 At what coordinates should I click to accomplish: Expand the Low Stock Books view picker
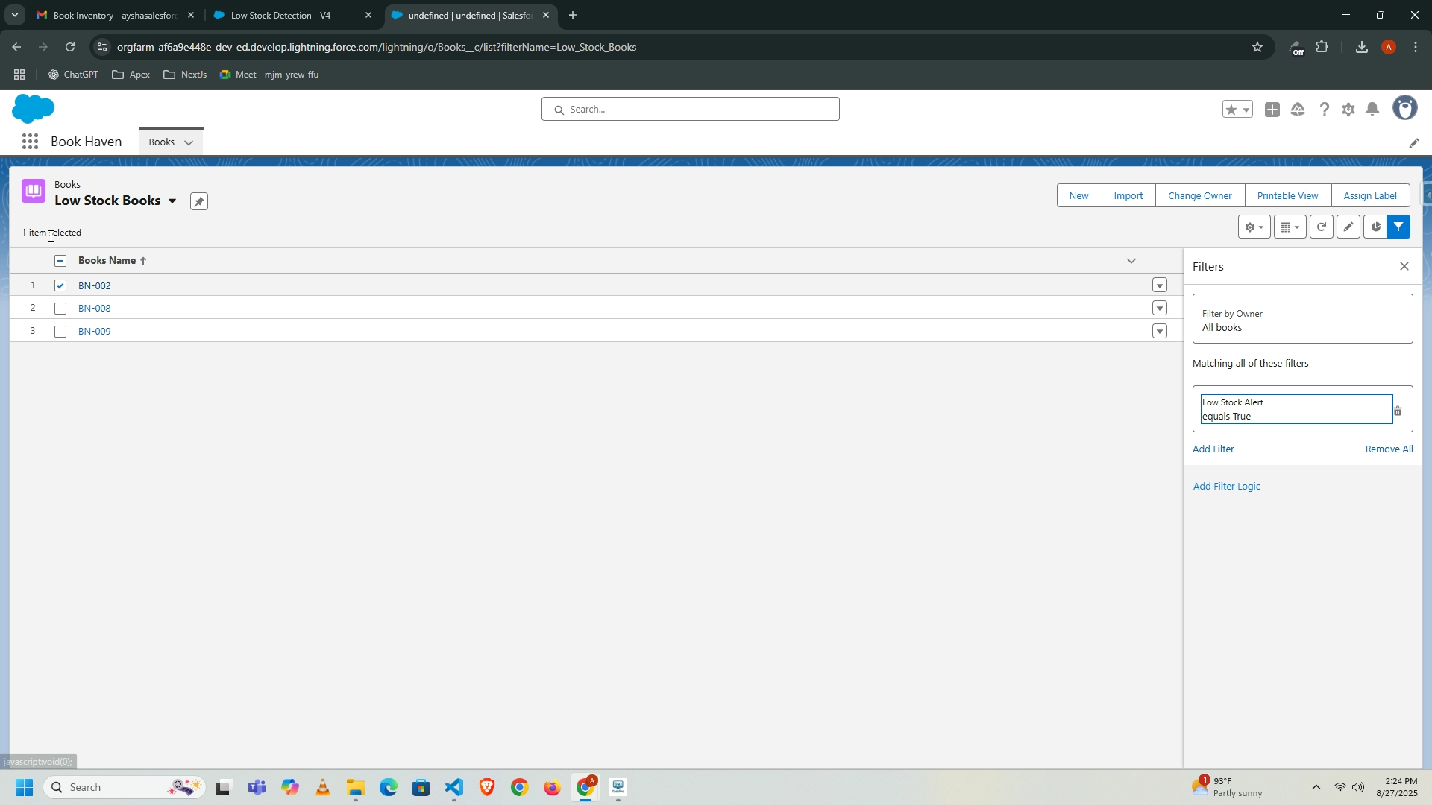tap(172, 201)
